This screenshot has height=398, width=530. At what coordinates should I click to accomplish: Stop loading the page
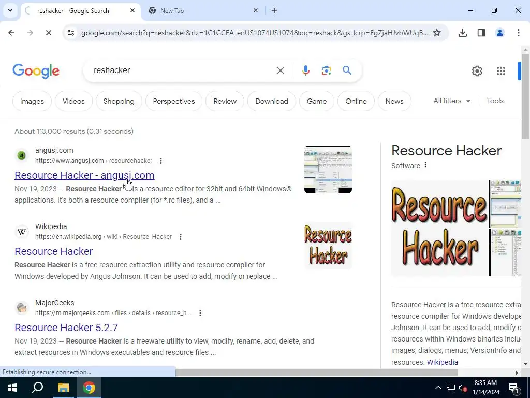(48, 33)
